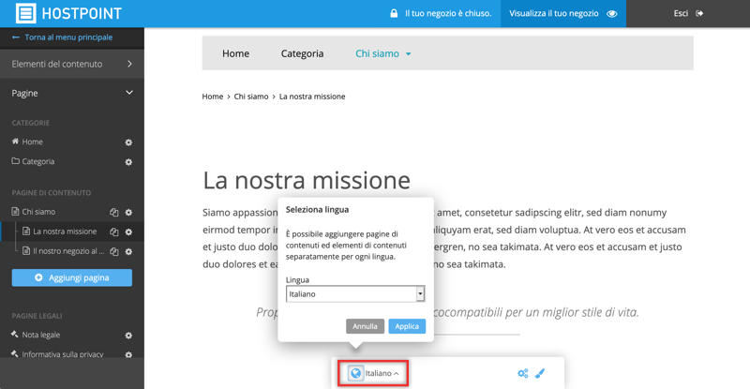Open settings gear for Il nostro negozio al...
Image resolution: width=750 pixels, height=389 pixels.
coord(128,251)
